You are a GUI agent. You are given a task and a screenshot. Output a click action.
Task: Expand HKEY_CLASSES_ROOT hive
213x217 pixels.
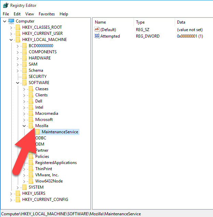click(x=11, y=28)
